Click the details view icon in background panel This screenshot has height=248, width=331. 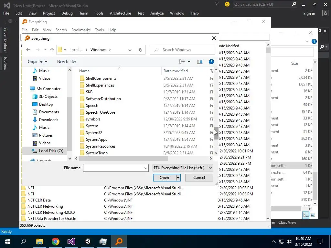coord(306,215)
